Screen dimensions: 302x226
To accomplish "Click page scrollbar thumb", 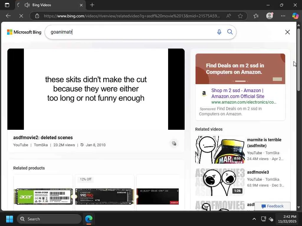I will tap(298, 59).
